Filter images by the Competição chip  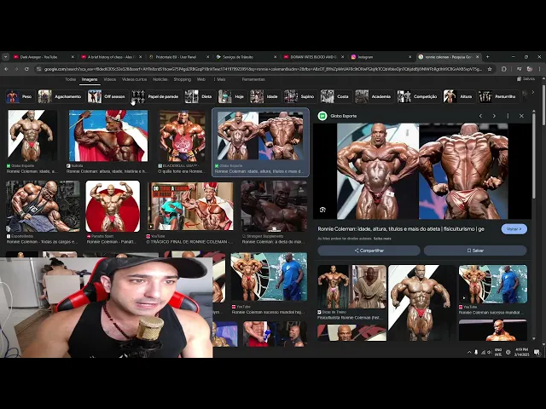point(419,96)
